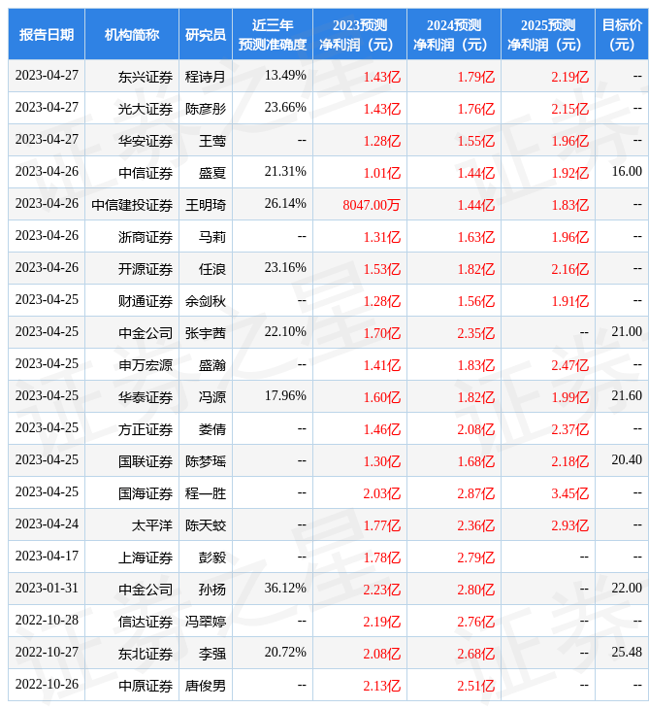Select the 2025预测净利润 column header
649x709 pixels.
547,34
